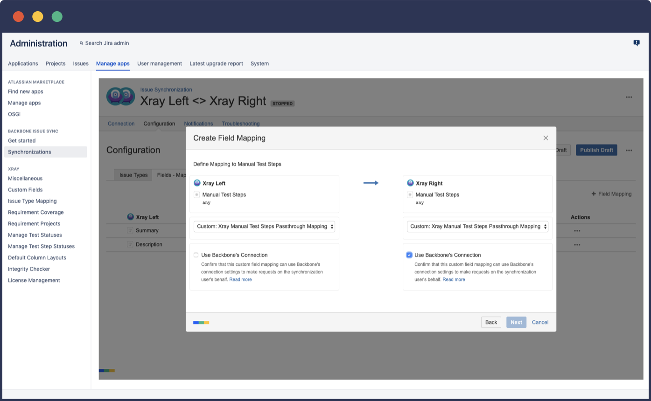The height and width of the screenshot is (401, 651).
Task: Click the Next button in dialog
Action: coord(516,322)
